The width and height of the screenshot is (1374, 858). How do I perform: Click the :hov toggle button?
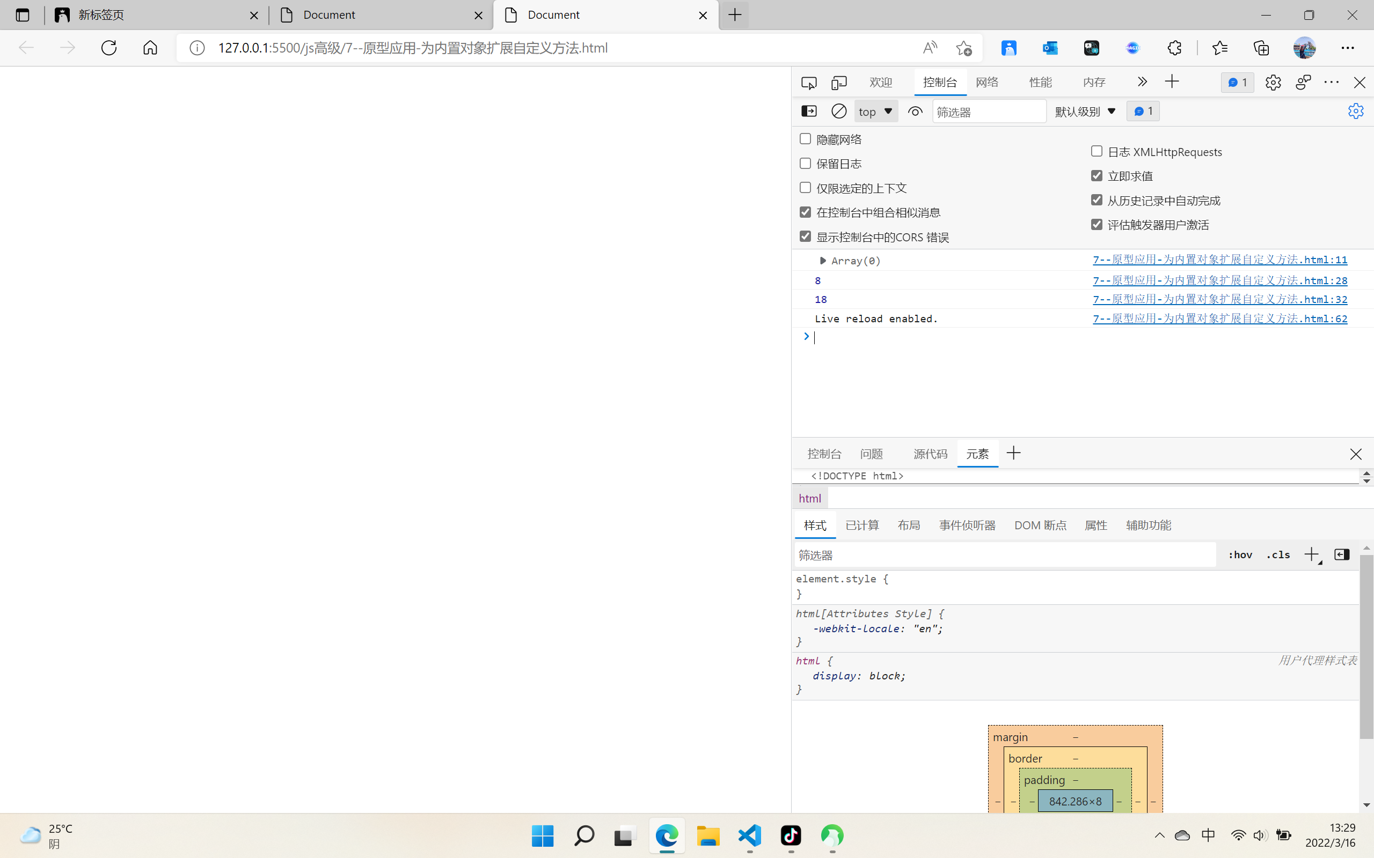click(1240, 554)
